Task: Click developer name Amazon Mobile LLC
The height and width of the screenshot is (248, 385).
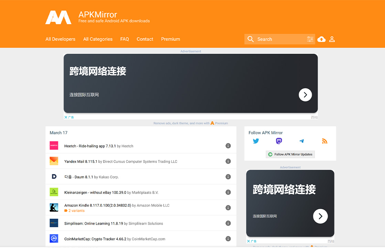Action: (x=153, y=205)
